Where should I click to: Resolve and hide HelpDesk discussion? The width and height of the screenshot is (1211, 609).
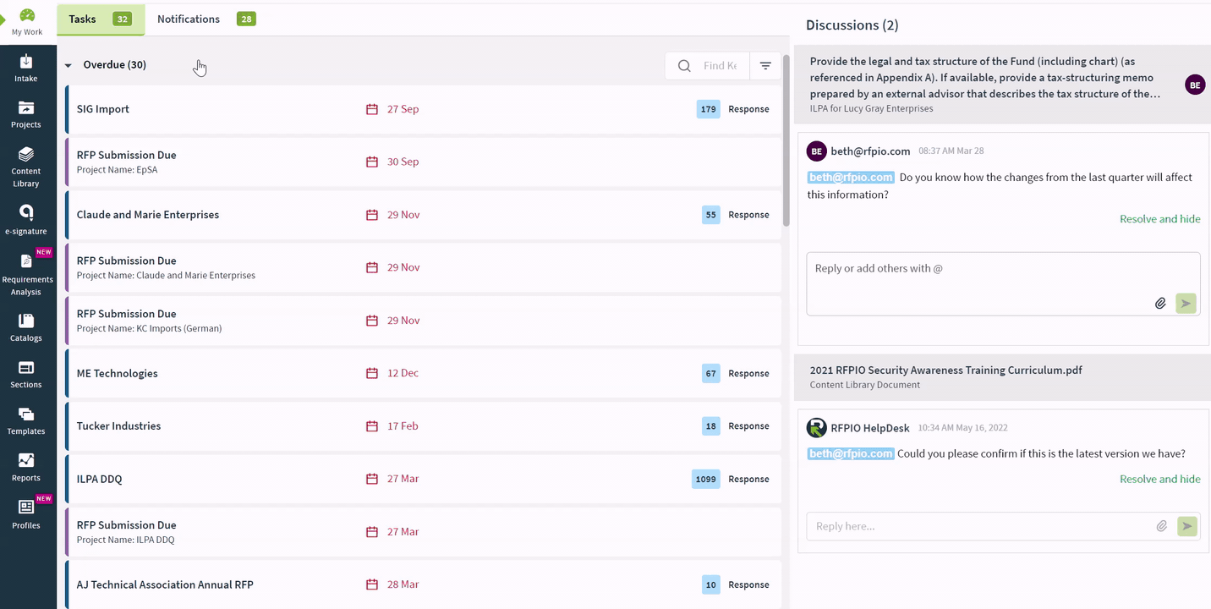point(1159,479)
